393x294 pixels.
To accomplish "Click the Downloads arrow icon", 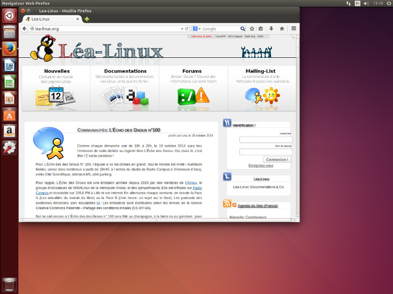I will [271, 28].
